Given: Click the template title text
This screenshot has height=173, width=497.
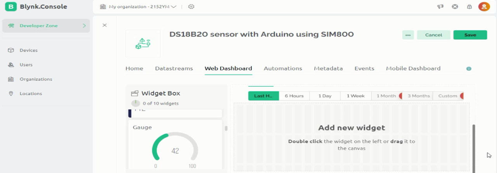Looking at the screenshot, I should tap(262, 34).
